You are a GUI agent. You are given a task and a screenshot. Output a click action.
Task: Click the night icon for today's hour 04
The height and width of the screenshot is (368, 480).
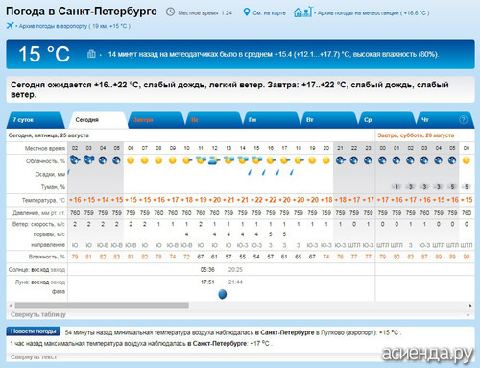click(x=103, y=160)
